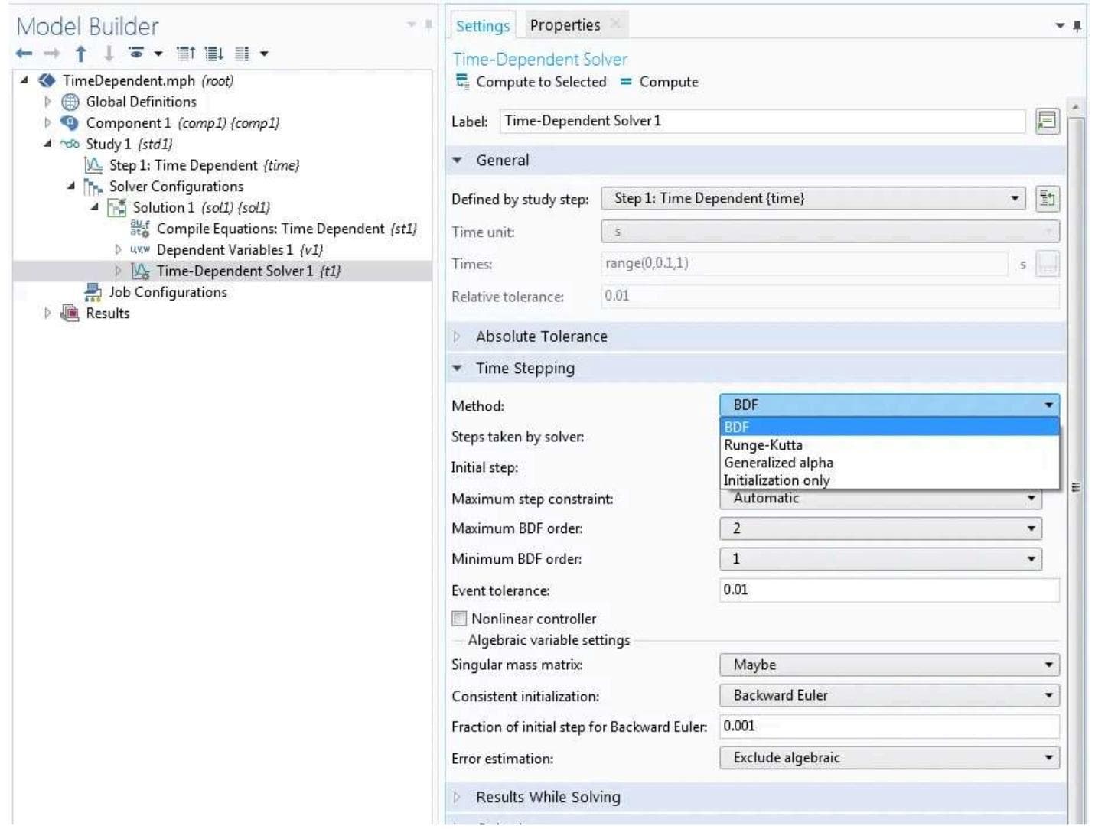Open the Singular mass matrix dropdown

[888, 665]
